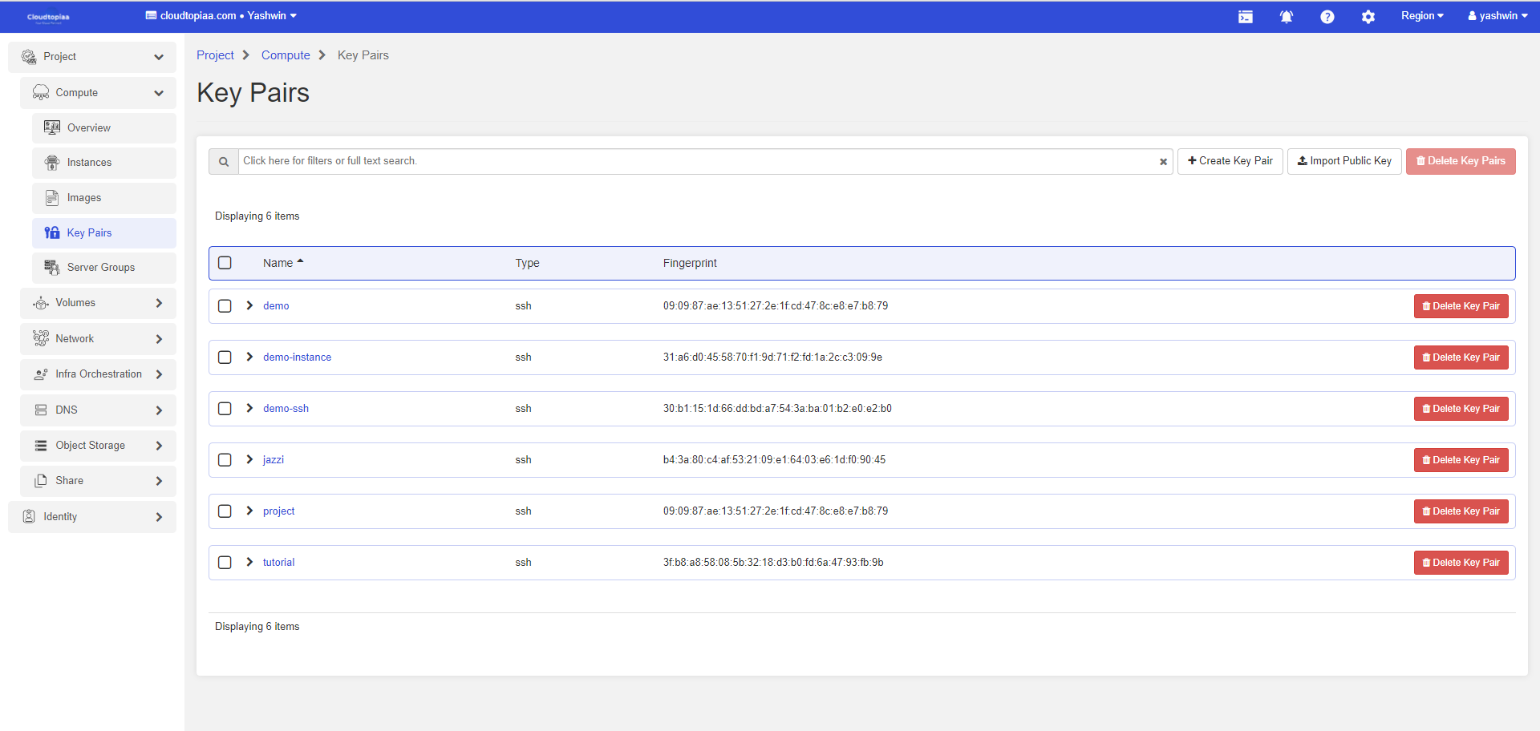Image resolution: width=1540 pixels, height=731 pixels.
Task: Delete the tutorial key pair
Action: click(1460, 563)
